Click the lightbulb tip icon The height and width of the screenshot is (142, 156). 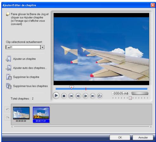coord(8,14)
